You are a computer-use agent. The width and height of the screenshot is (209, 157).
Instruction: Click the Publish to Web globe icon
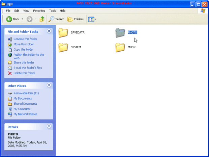(10, 55)
